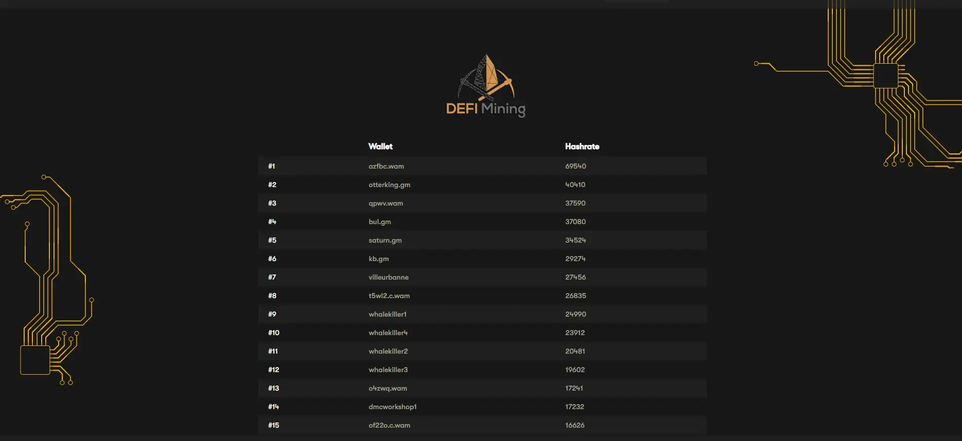Click the qpwv.wam wallet name

click(x=385, y=203)
